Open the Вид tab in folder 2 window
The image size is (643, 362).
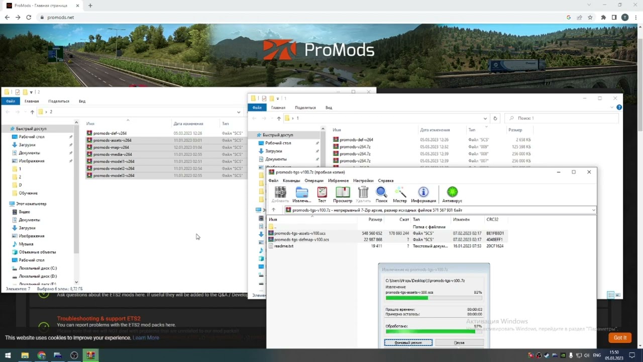[x=82, y=101]
